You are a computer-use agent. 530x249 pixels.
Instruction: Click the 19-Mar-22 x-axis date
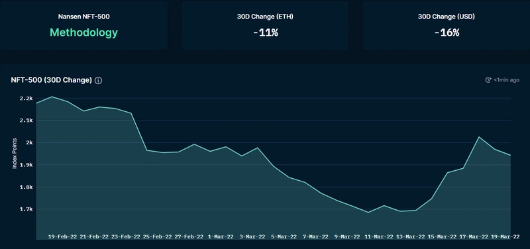(x=505, y=237)
